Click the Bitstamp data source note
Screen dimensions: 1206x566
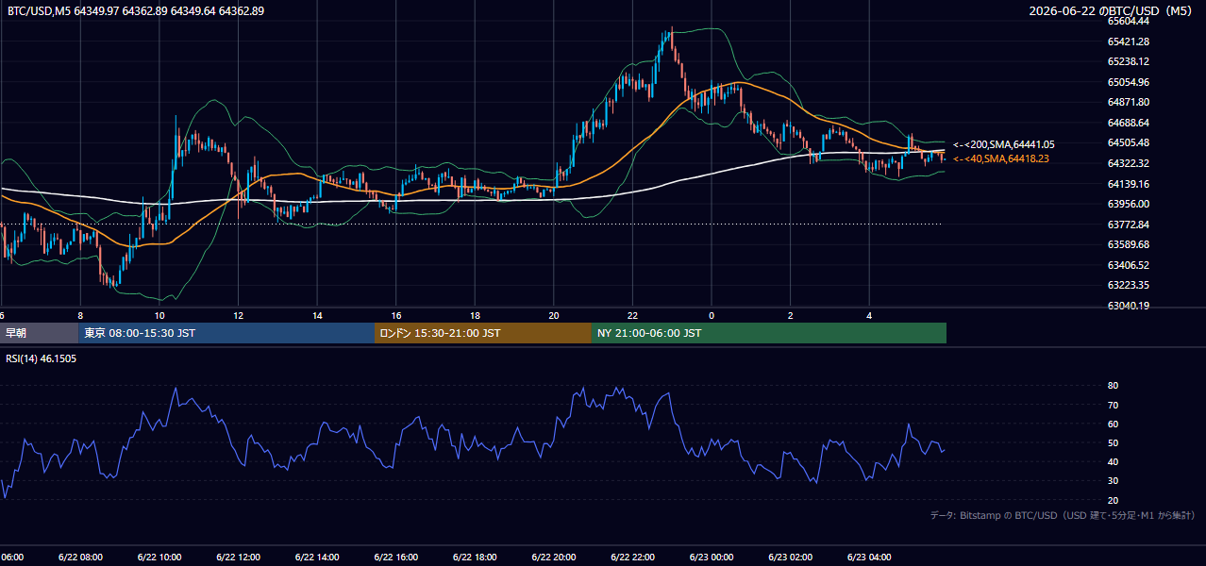pyautogui.click(x=1063, y=515)
